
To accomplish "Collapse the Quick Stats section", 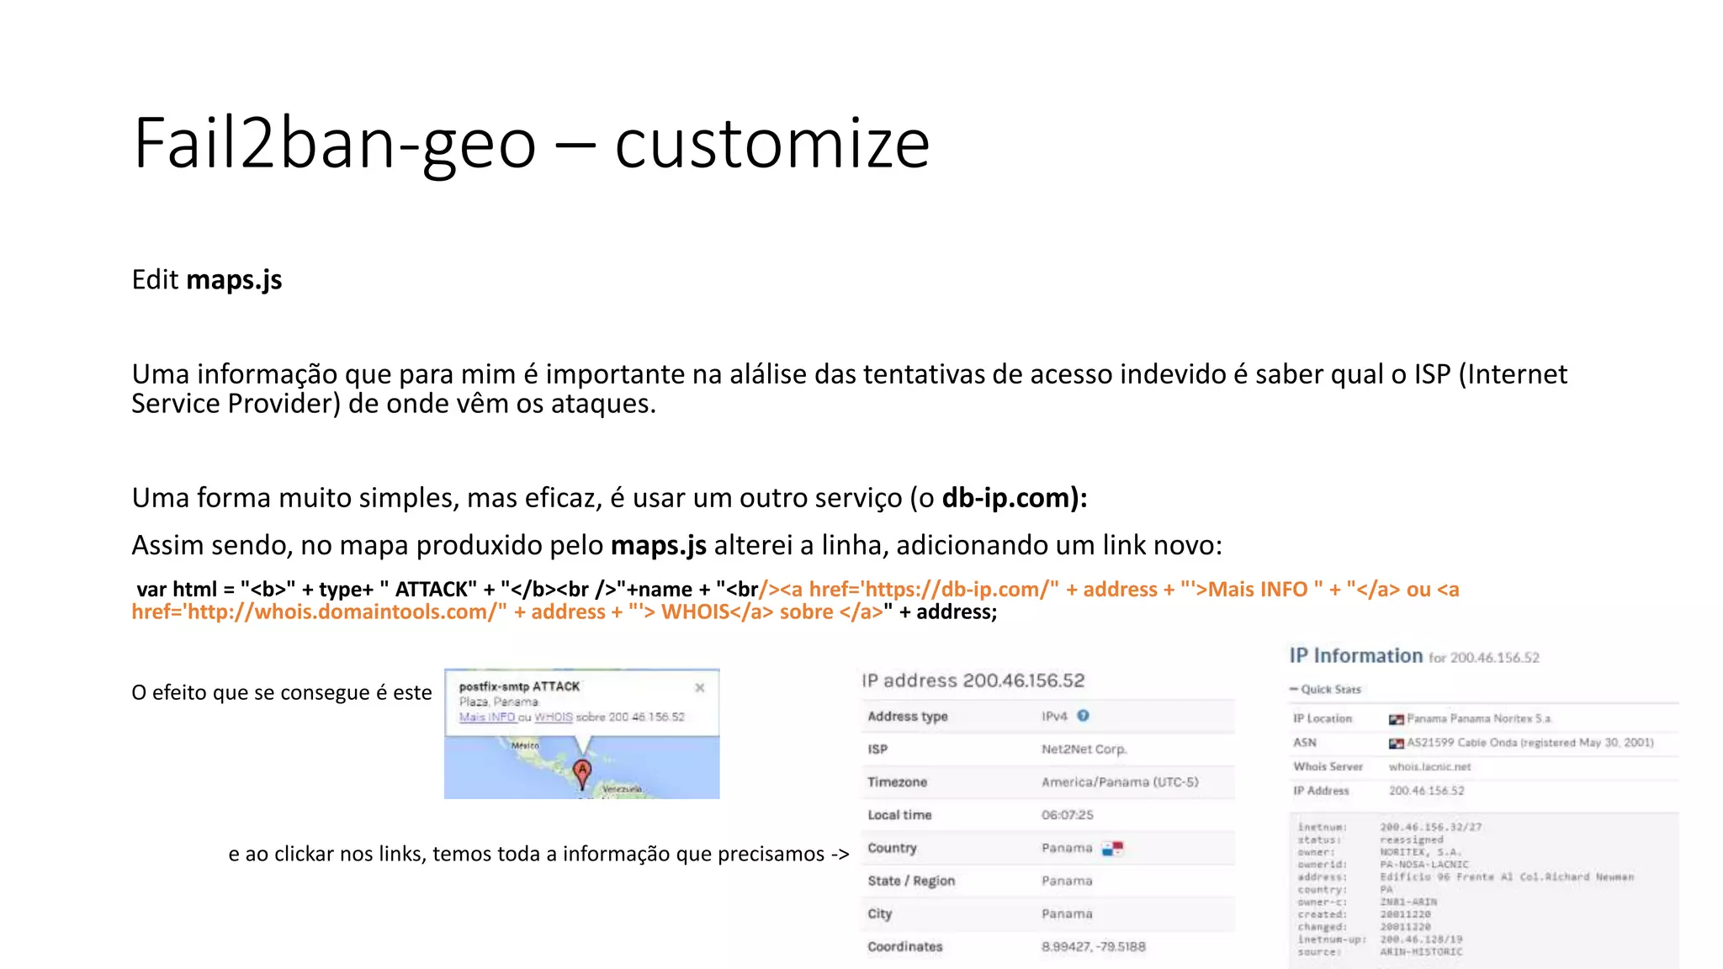I will pyautogui.click(x=1325, y=690).
